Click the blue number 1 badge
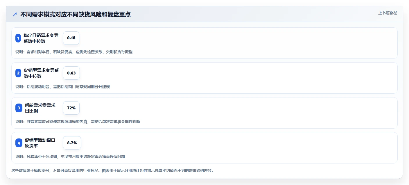Screen dimensions: 409x185 tap(18, 38)
